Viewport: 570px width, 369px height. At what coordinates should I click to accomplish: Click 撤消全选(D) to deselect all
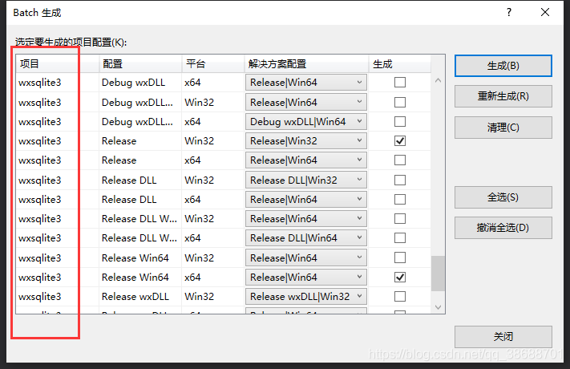coord(503,228)
